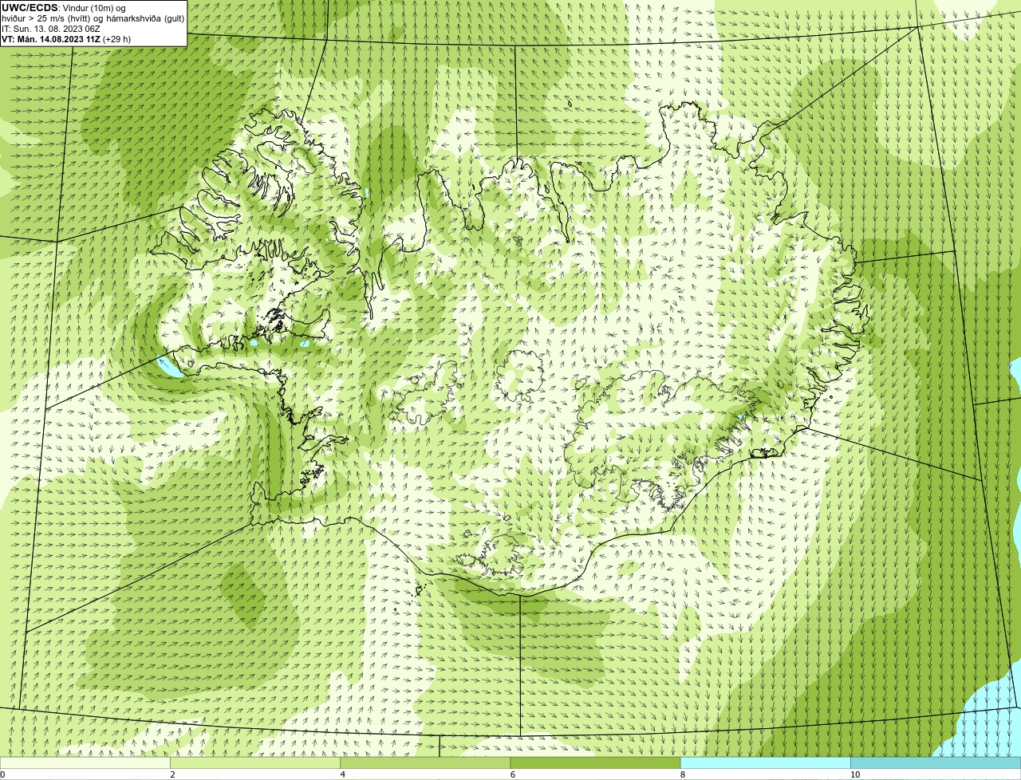This screenshot has height=780, width=1021.
Task: Click the 'IT: Sun. 13. 08. 2023 06Z' line
Action: coord(51,28)
